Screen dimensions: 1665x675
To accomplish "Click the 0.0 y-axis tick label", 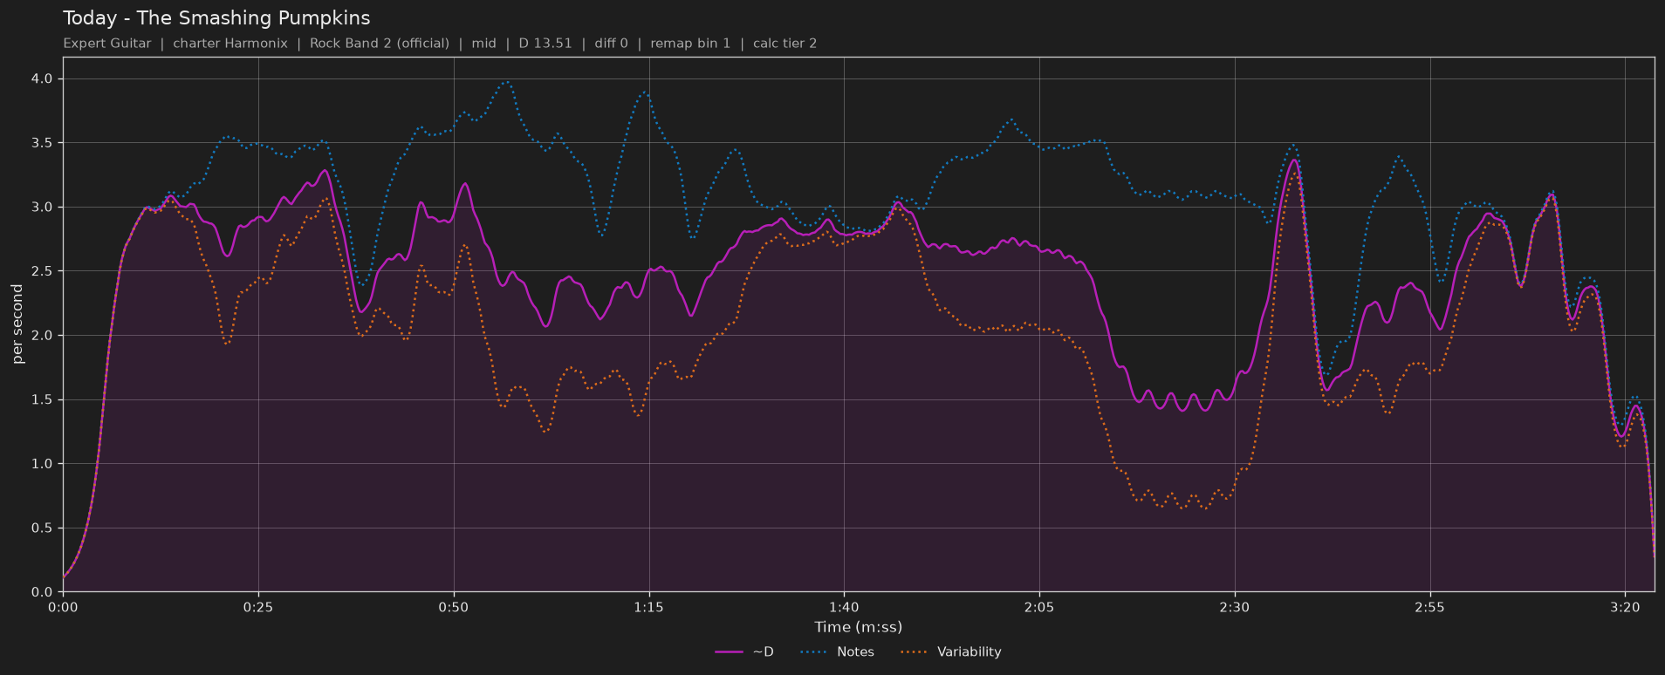I will (x=43, y=592).
